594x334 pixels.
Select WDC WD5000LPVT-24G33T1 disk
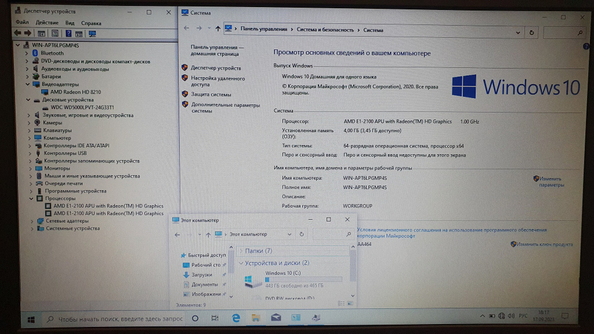point(82,107)
